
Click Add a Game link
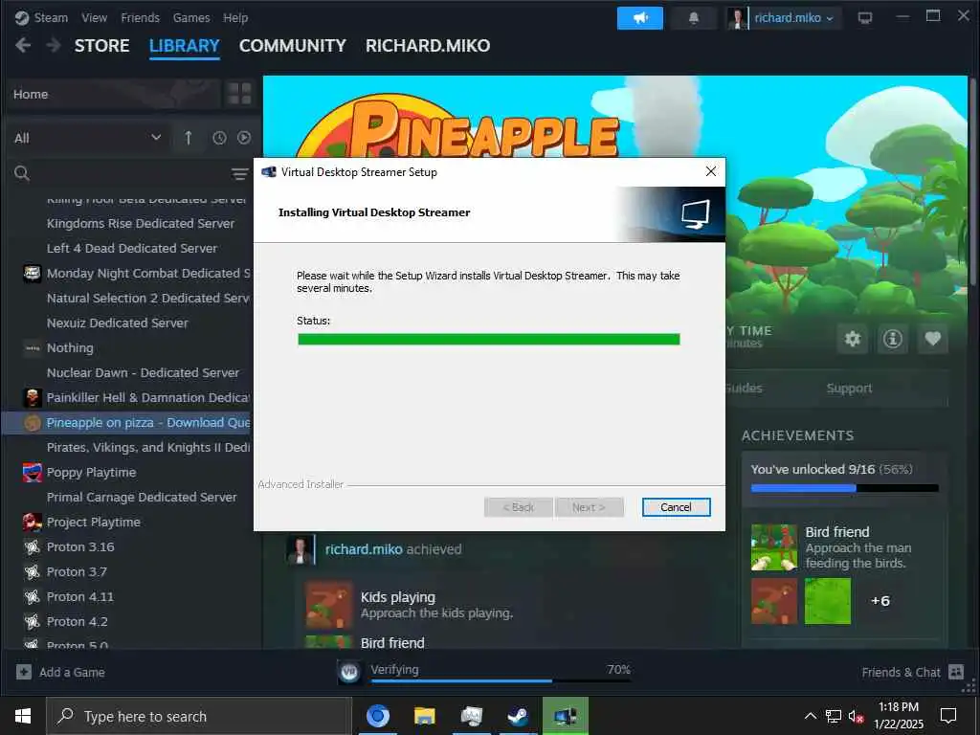pyautogui.click(x=72, y=673)
